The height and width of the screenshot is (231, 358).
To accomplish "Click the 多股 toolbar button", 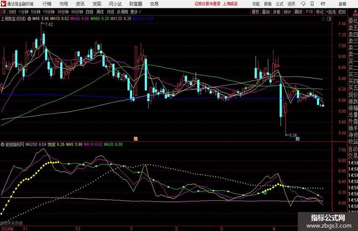I will pyautogui.click(x=277, y=12).
